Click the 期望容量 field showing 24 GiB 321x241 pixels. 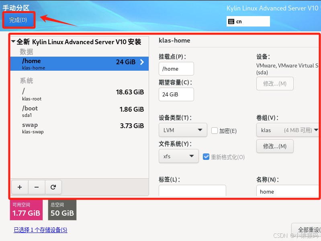[x=176, y=94]
